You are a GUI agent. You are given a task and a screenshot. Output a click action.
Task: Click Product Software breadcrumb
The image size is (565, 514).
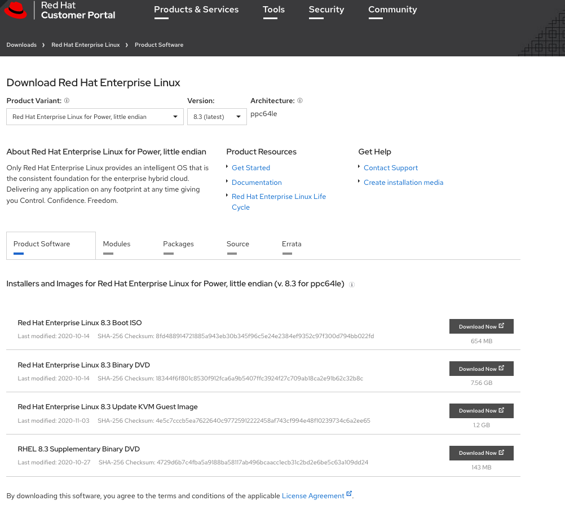[x=159, y=45]
